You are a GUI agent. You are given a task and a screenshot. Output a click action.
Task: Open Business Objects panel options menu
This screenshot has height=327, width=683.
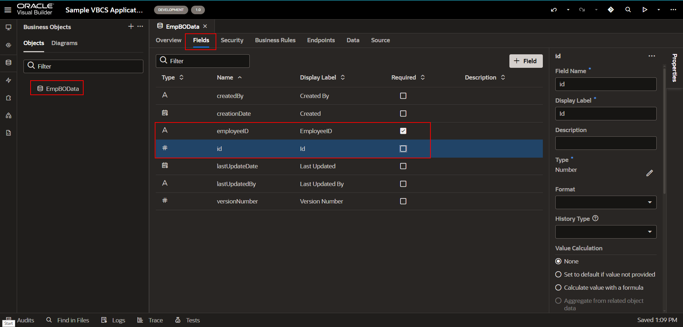(140, 26)
